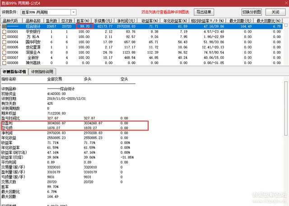Click net profit value 657.08

pyautogui.click(x=130, y=42)
